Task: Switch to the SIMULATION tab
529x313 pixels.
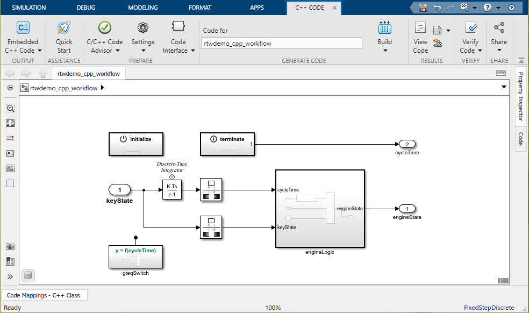Action: pos(29,8)
